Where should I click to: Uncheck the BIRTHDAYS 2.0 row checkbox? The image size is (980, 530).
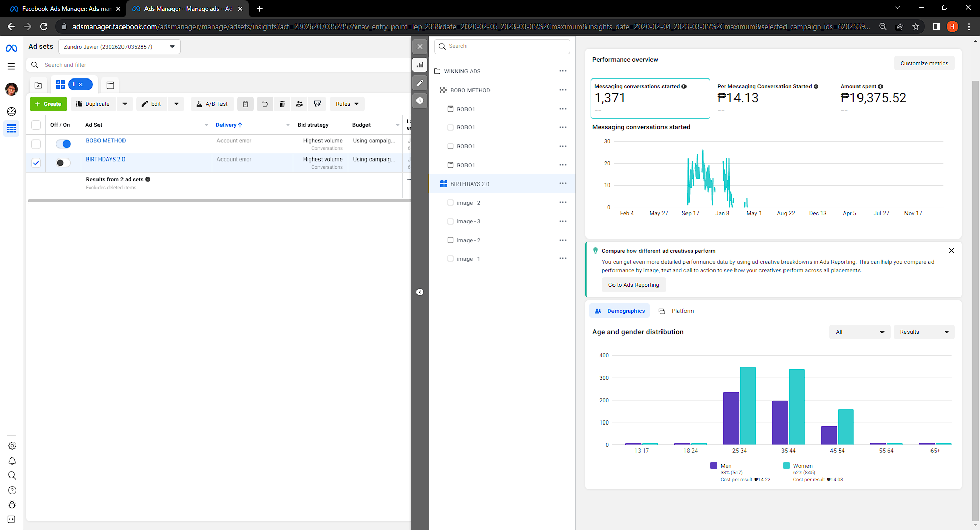pos(36,163)
